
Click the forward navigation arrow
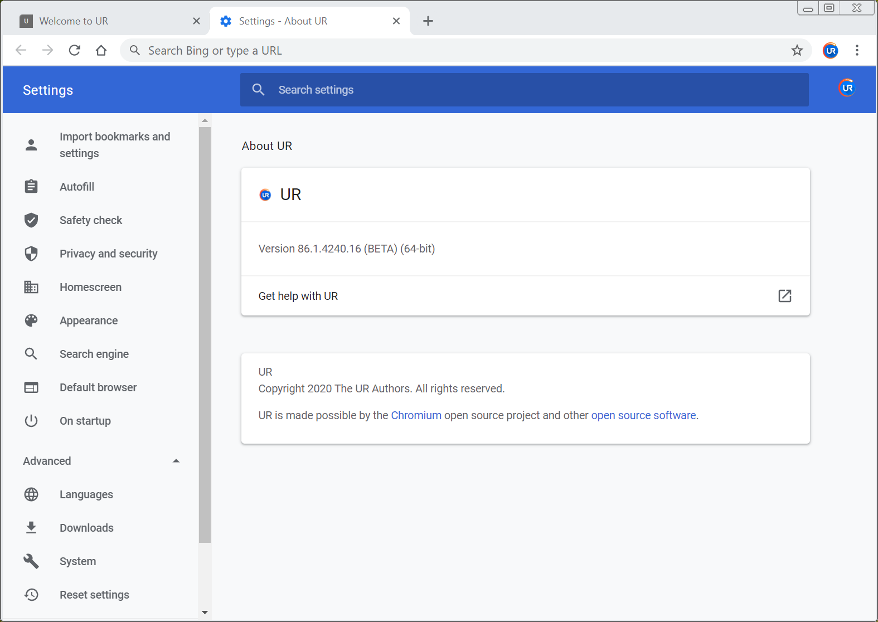coord(48,50)
